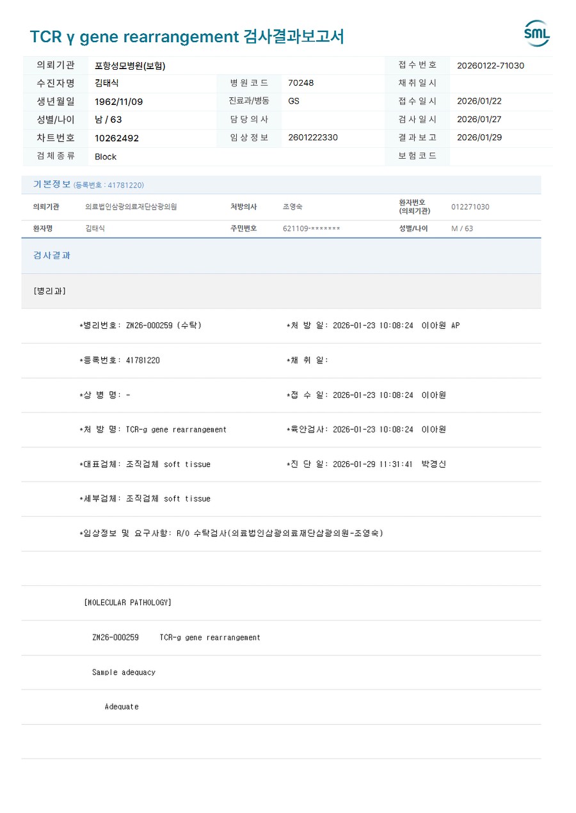Select the 담당의사 label
This screenshot has height=813, width=576.
pos(249,120)
